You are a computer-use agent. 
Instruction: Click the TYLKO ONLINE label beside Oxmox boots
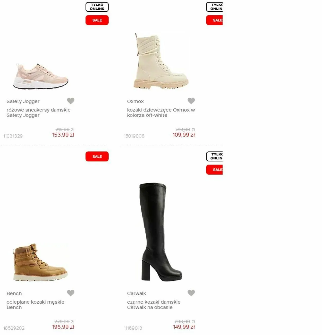coord(214,7)
